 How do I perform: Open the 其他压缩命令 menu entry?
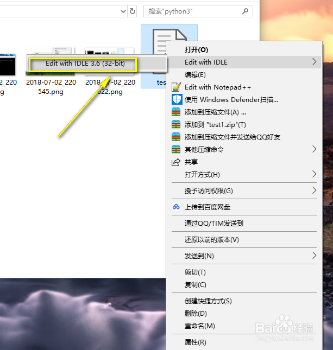click(x=244, y=149)
